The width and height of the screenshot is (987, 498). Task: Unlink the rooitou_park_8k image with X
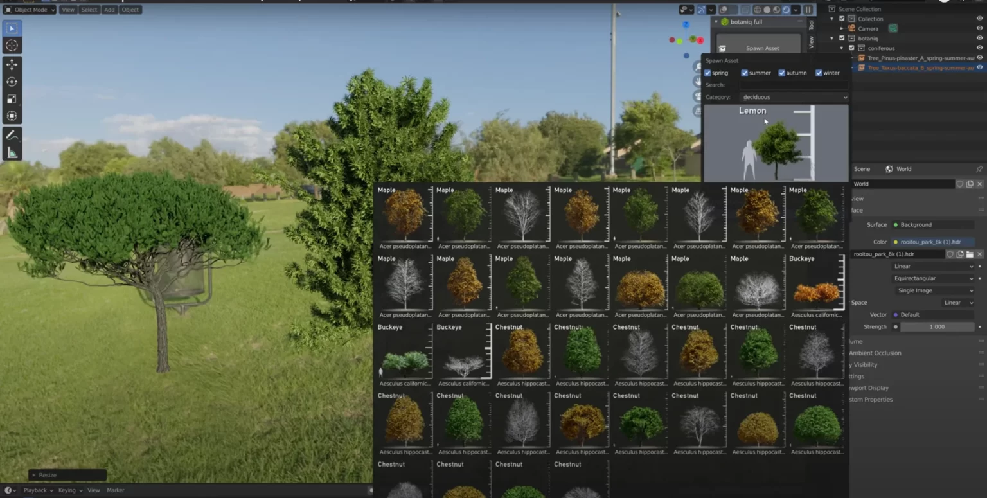979,254
